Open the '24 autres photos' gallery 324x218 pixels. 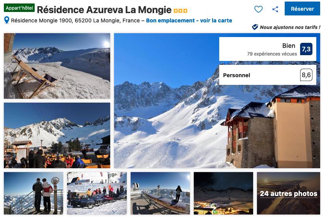pos(289,193)
